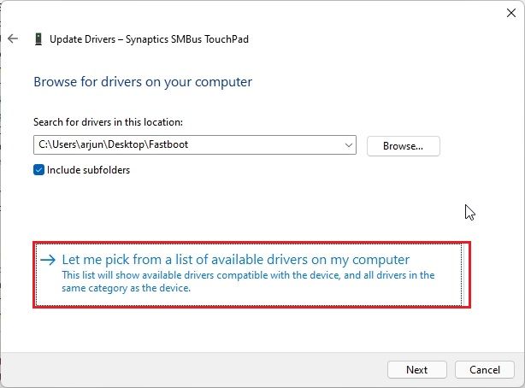
Task: Click the 'This list will show available drivers' description
Action: tap(248, 275)
